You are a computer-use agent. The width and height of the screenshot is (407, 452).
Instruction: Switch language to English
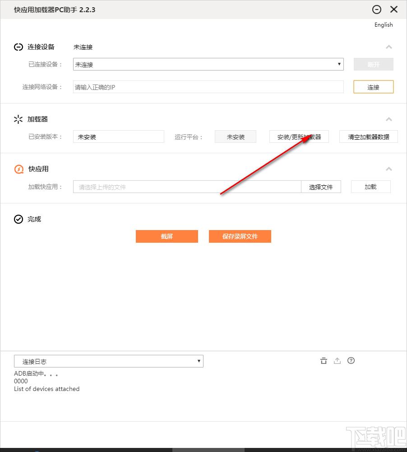(384, 25)
